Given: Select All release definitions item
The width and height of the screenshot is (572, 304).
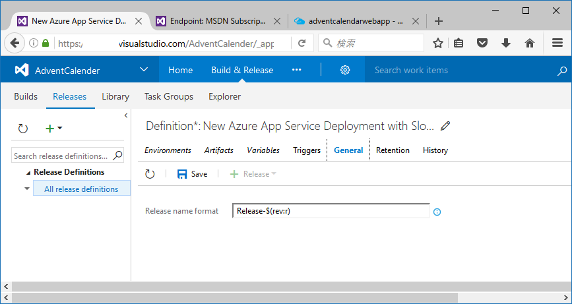Looking at the screenshot, I should 81,189.
